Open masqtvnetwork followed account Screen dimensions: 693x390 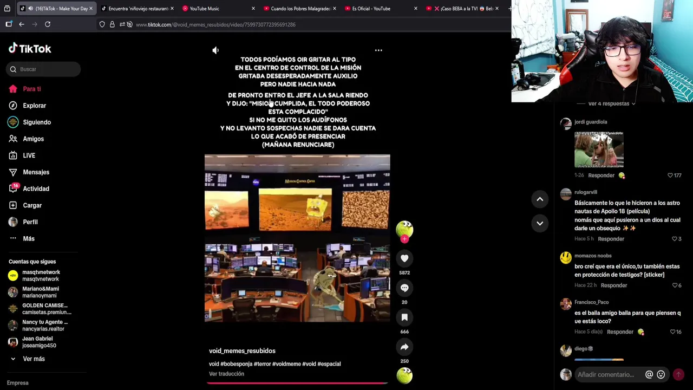41,276
